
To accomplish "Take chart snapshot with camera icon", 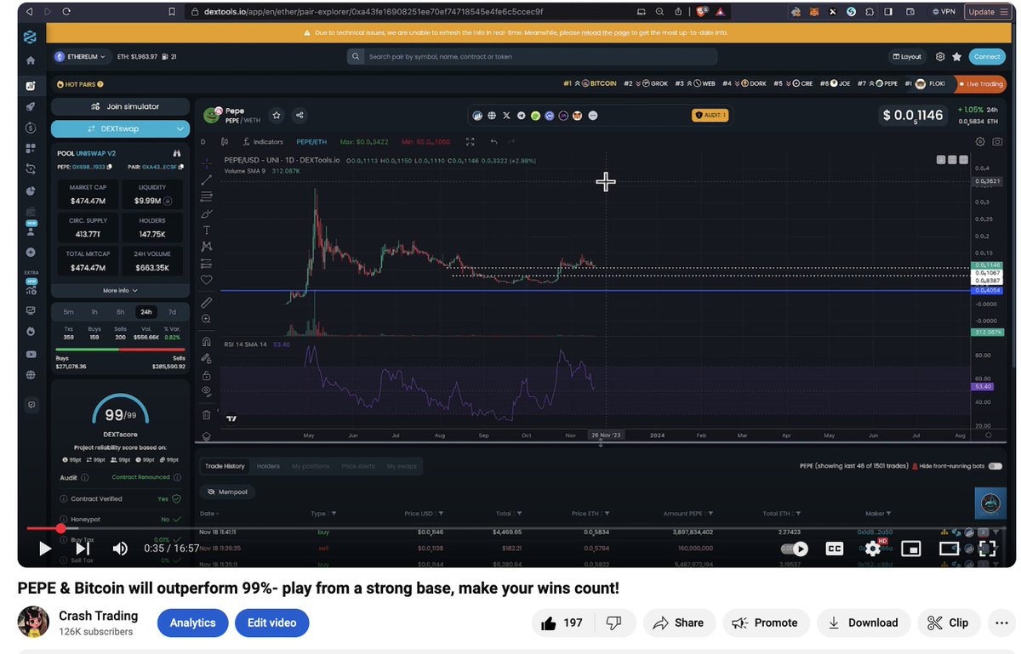I will [x=997, y=142].
